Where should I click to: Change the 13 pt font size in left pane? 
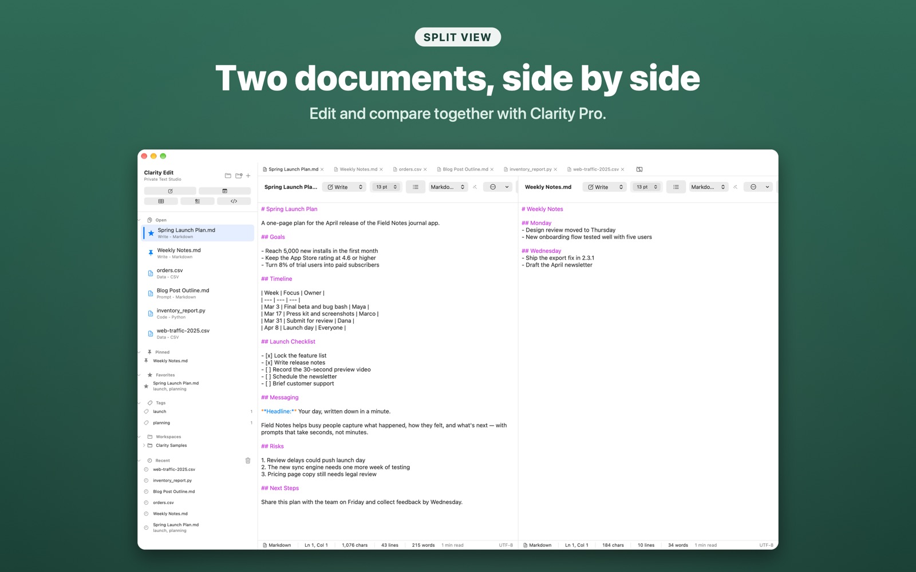click(x=386, y=187)
